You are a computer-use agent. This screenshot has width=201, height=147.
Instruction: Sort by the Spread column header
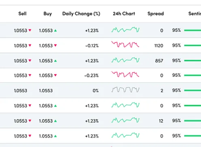click(156, 14)
